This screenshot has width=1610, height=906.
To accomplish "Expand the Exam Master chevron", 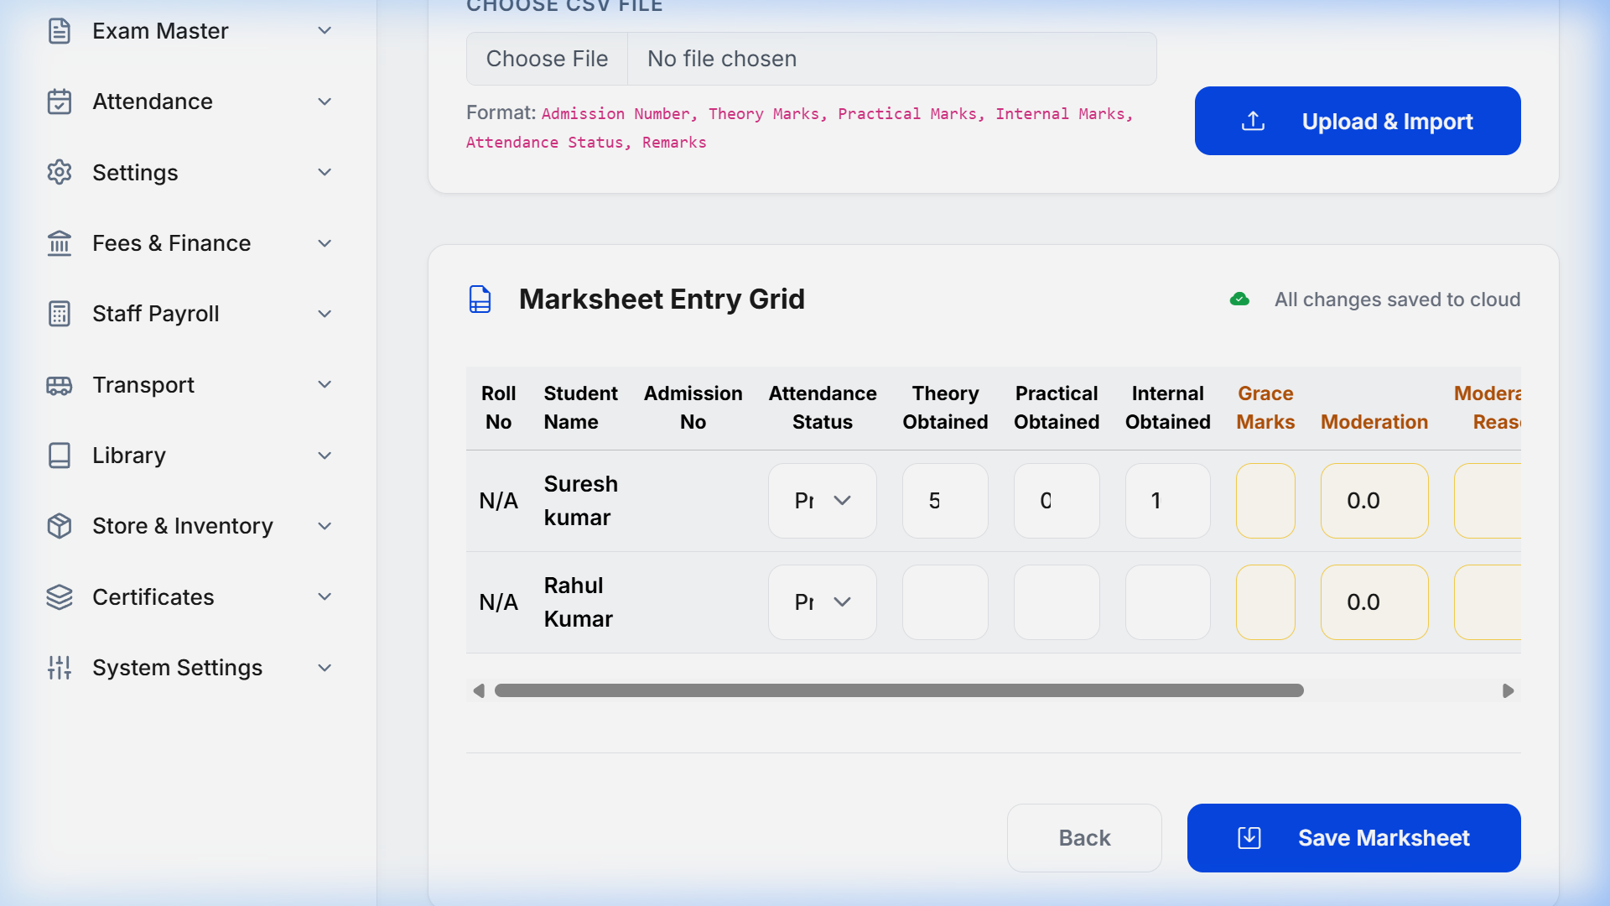I will click(x=325, y=31).
